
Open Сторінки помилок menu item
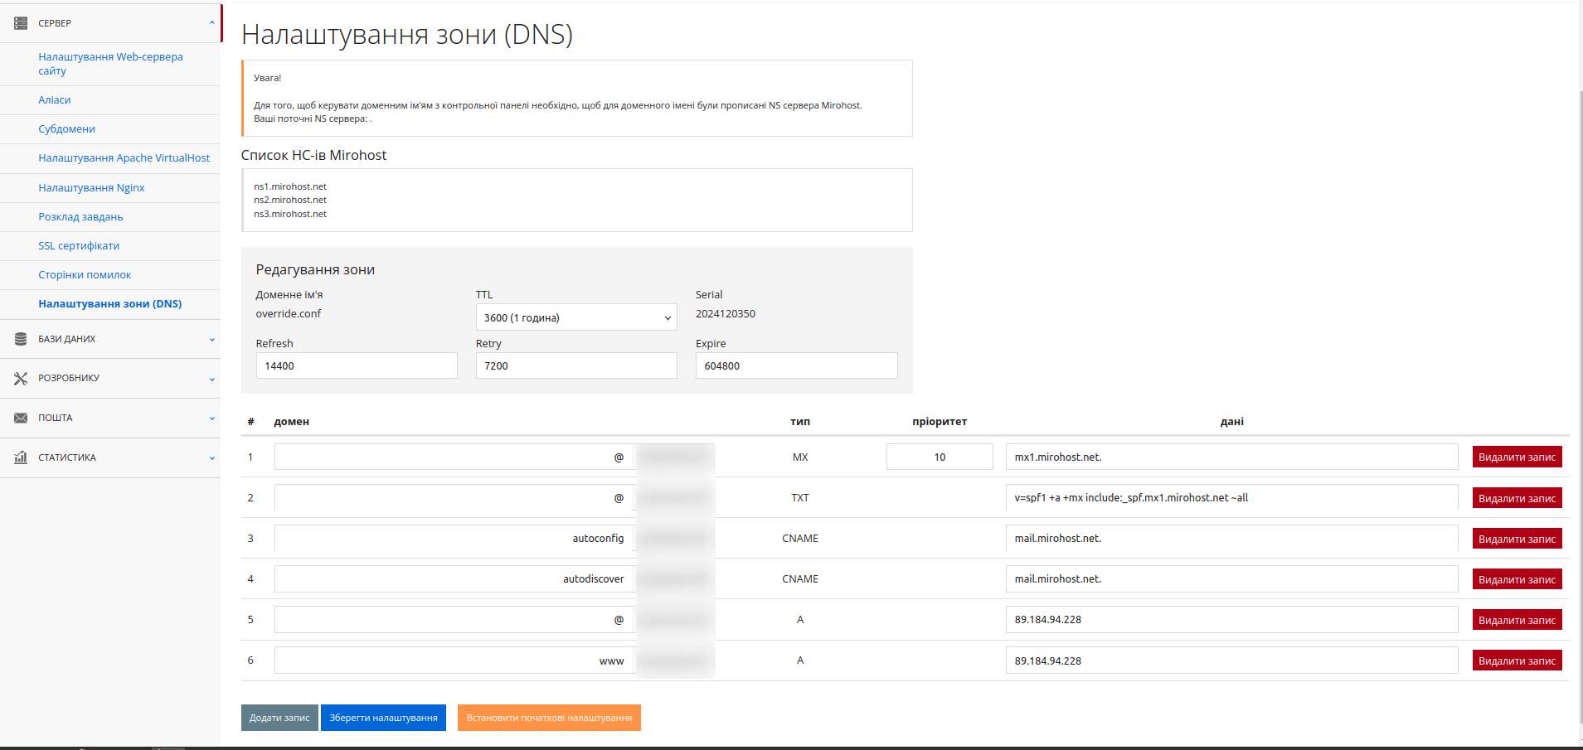point(85,275)
